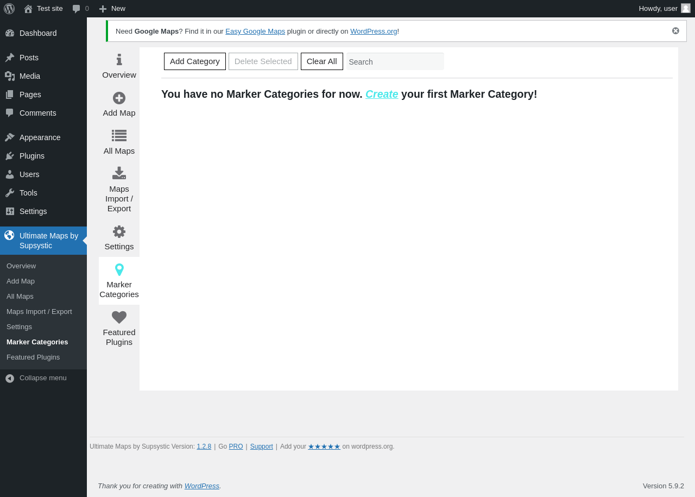Open the Ultimate Maps by Supsystic menu label

coord(49,241)
